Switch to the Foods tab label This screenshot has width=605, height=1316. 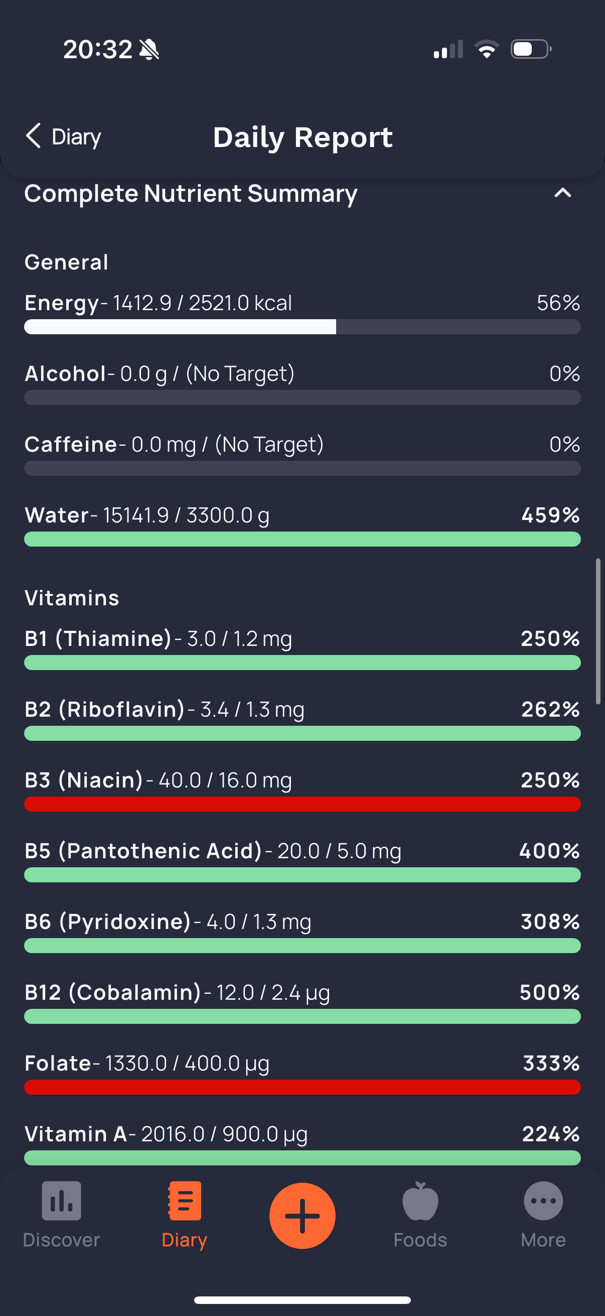[420, 1240]
